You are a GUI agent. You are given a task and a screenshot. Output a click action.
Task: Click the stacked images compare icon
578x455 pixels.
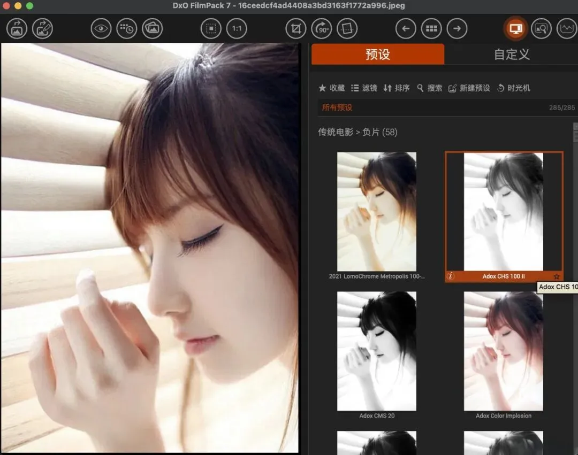click(x=152, y=28)
